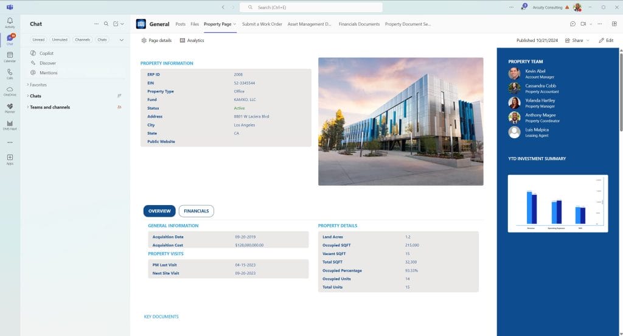Switch to the Files tab

(x=195, y=24)
